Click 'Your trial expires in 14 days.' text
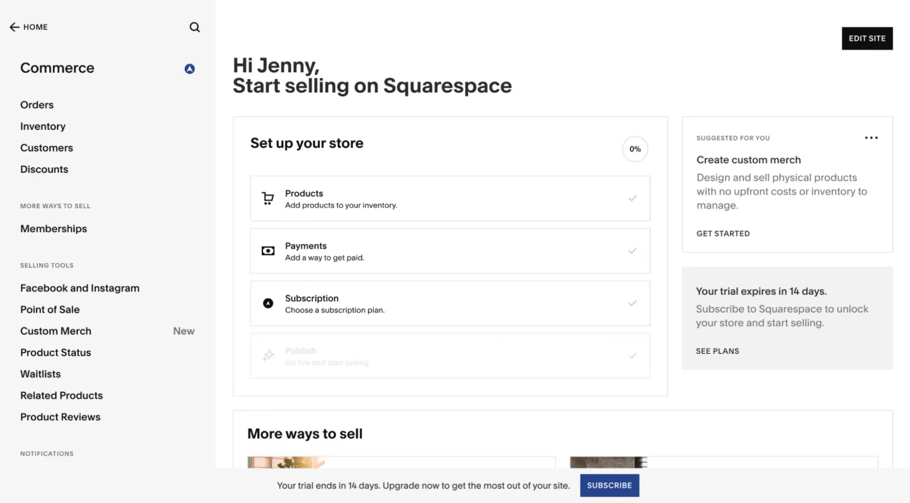The height and width of the screenshot is (503, 910). point(761,291)
